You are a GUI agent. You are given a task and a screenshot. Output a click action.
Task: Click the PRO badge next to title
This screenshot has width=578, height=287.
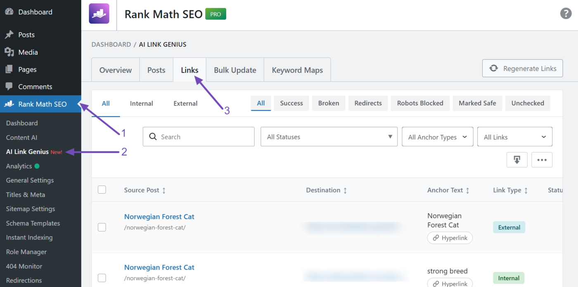[216, 14]
